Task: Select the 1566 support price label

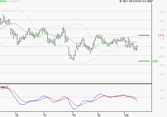Action: point(155,61)
